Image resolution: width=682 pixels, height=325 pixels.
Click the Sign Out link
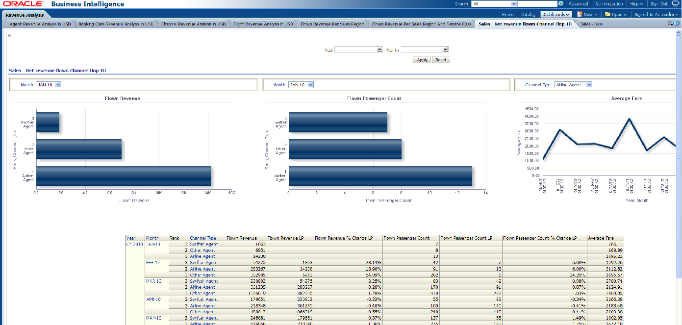pyautogui.click(x=659, y=4)
